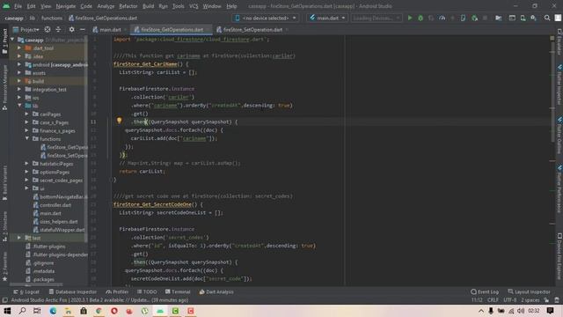The image size is (563, 317).
Task: Expand the cariPages folder
Action: [x=27, y=114]
